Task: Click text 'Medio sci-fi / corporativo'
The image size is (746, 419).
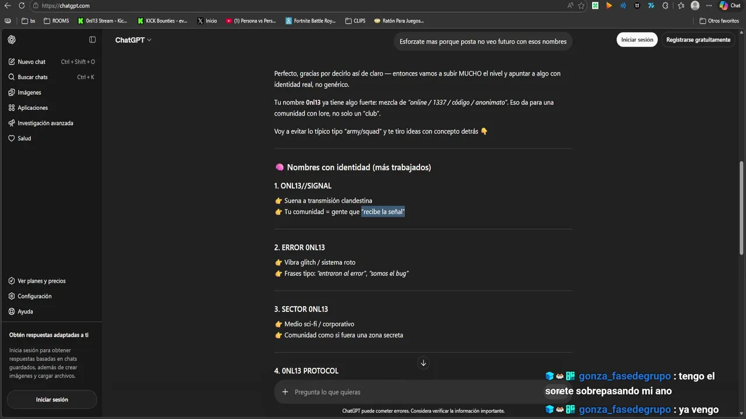Action: coord(319,324)
